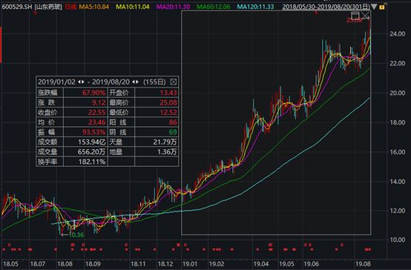Image resolution: width=411 pixels, height=270 pixels.
Task: Click the 地量 1.36万 value
Action: click(x=167, y=152)
